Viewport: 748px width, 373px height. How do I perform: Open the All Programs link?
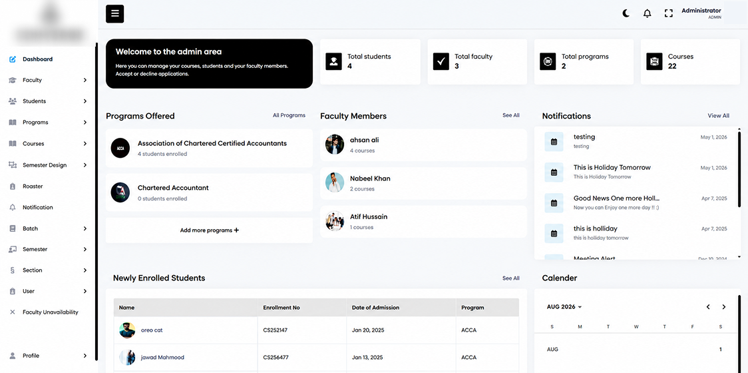click(x=289, y=116)
